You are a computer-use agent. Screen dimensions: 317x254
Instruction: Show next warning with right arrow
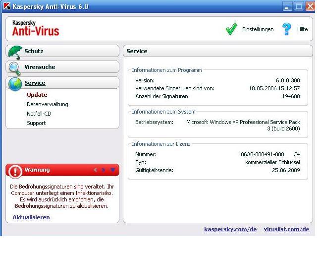pyautogui.click(x=104, y=170)
